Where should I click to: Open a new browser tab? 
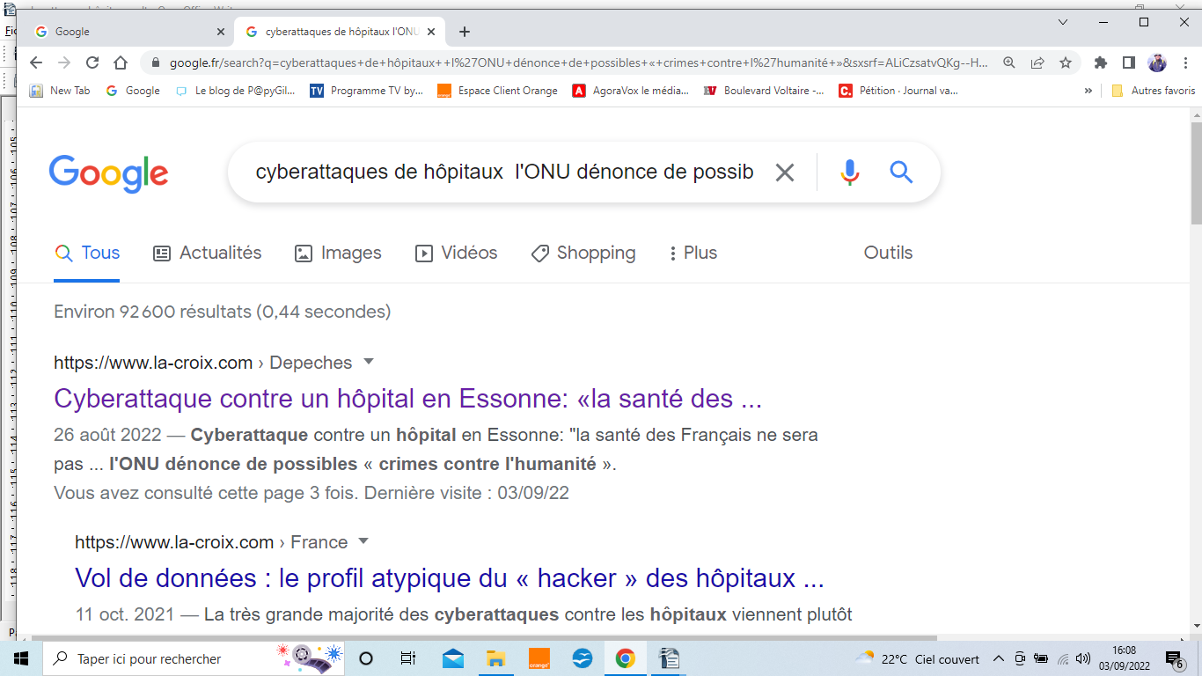[465, 32]
